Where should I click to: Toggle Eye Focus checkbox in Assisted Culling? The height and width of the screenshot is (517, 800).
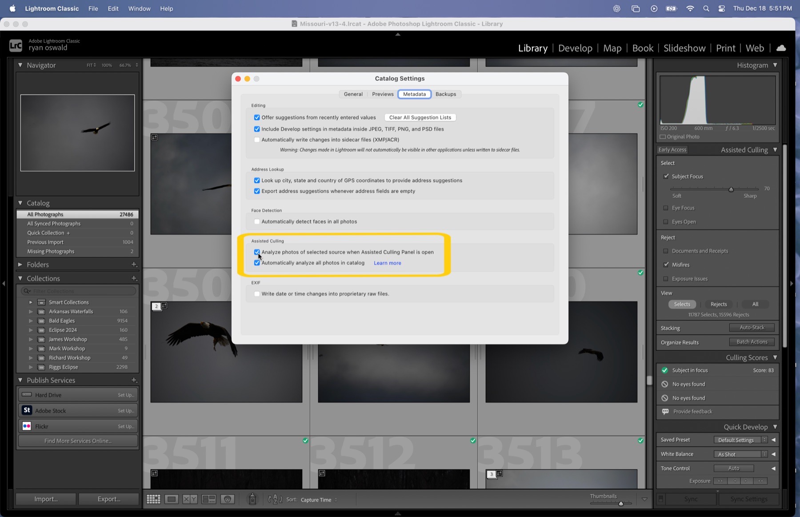point(666,208)
